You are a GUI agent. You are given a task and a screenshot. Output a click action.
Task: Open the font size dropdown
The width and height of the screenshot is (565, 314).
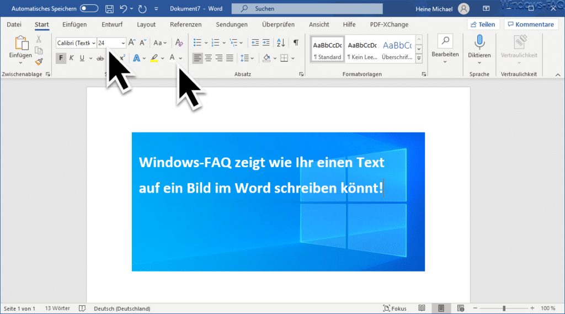coord(123,43)
